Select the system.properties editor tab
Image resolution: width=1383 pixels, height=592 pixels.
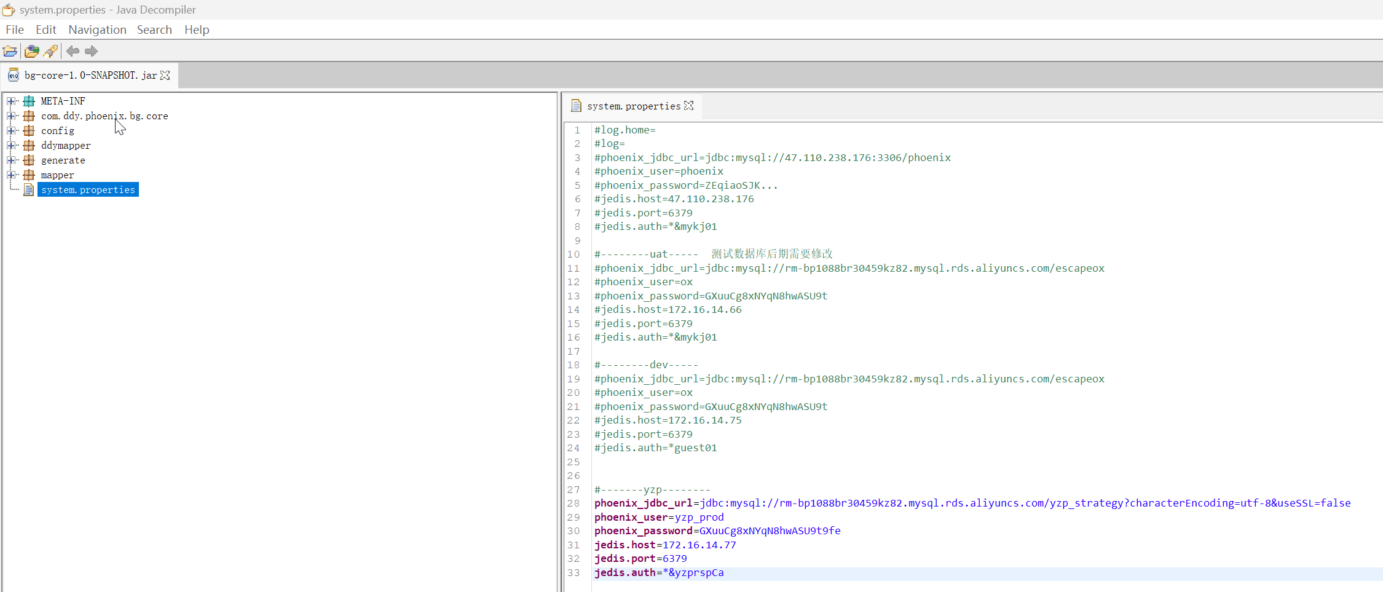pos(633,106)
